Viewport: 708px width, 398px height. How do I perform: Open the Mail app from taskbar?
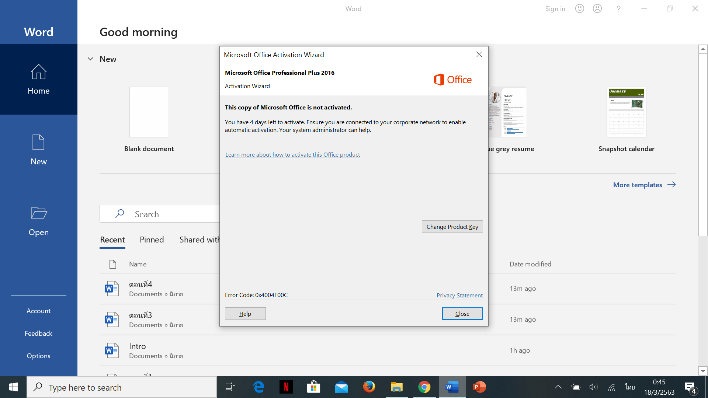tap(341, 387)
